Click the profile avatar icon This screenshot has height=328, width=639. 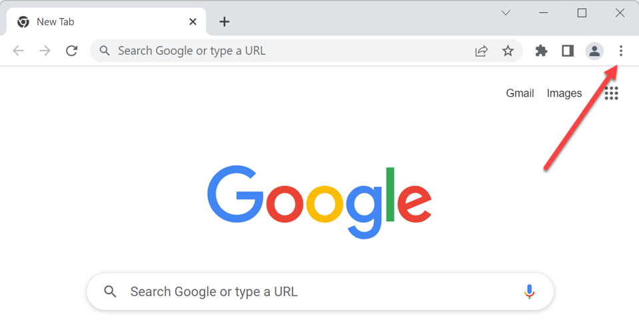tap(594, 51)
